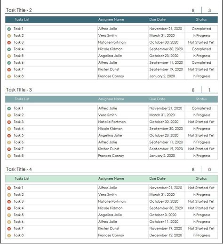The image size is (223, 244).
Task: Click the red status icon for Task 5 in Task Title - 3
Action: click(x=9, y=136)
